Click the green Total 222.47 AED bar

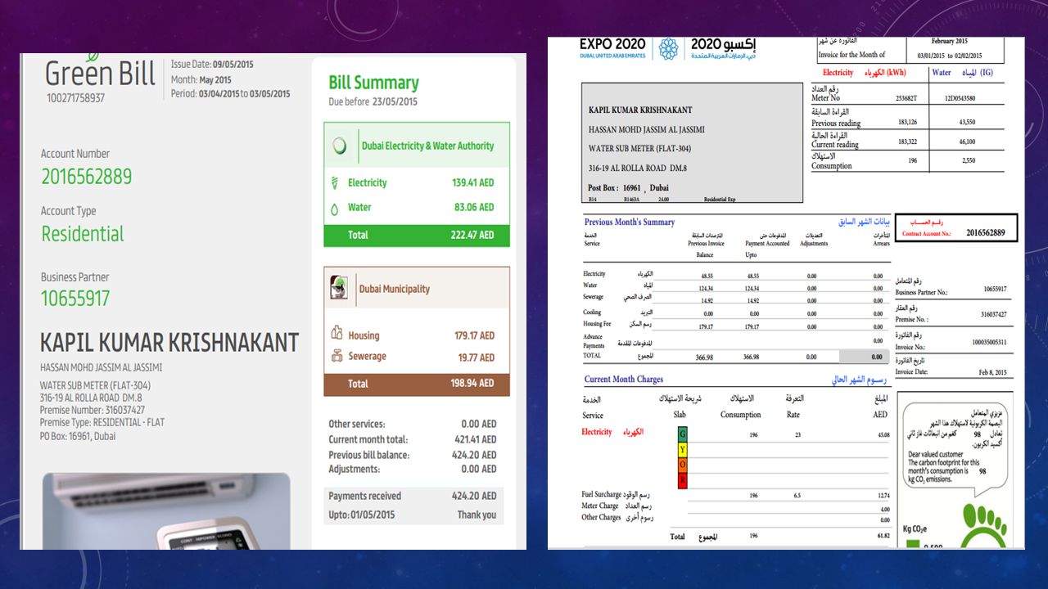coord(417,235)
